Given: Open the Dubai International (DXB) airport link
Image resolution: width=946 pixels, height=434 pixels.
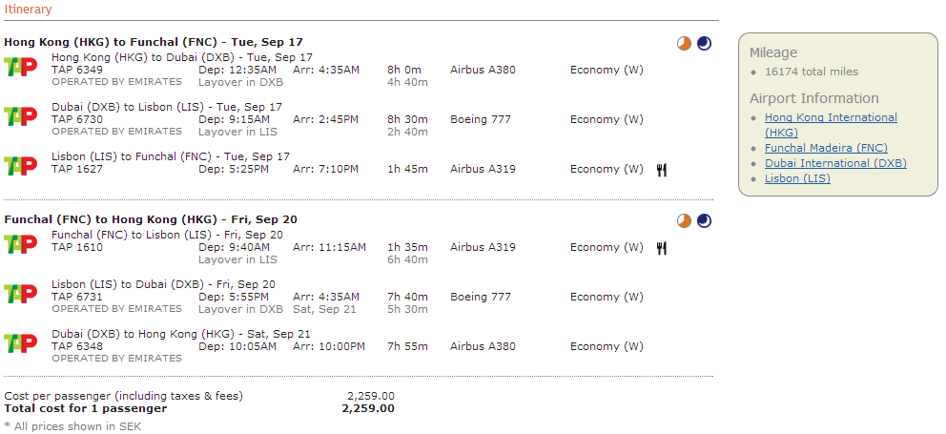Looking at the screenshot, I should [835, 163].
